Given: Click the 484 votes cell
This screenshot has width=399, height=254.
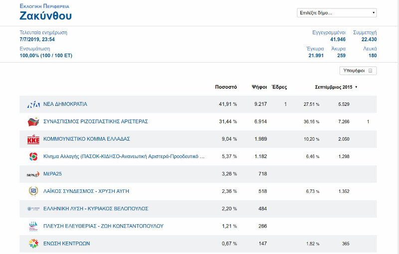Looking at the screenshot, I should [x=263, y=209].
